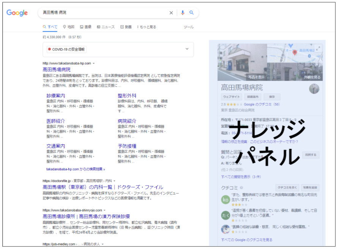Click 情報の修正を提案 link
The height and width of the screenshot is (249, 337).
[234, 142]
